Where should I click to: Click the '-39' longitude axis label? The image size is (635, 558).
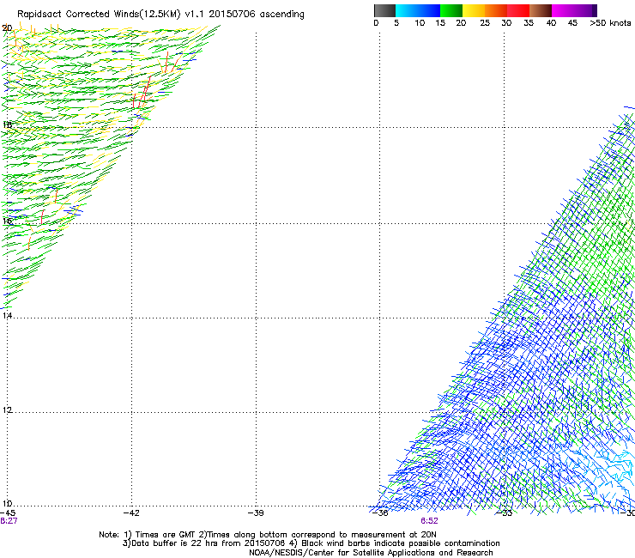click(x=256, y=513)
